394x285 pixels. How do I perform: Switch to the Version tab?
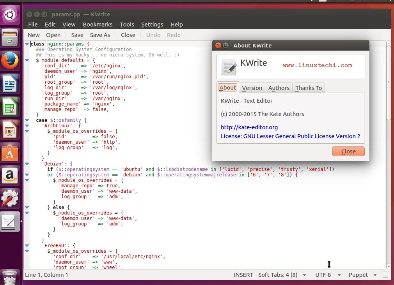(252, 88)
